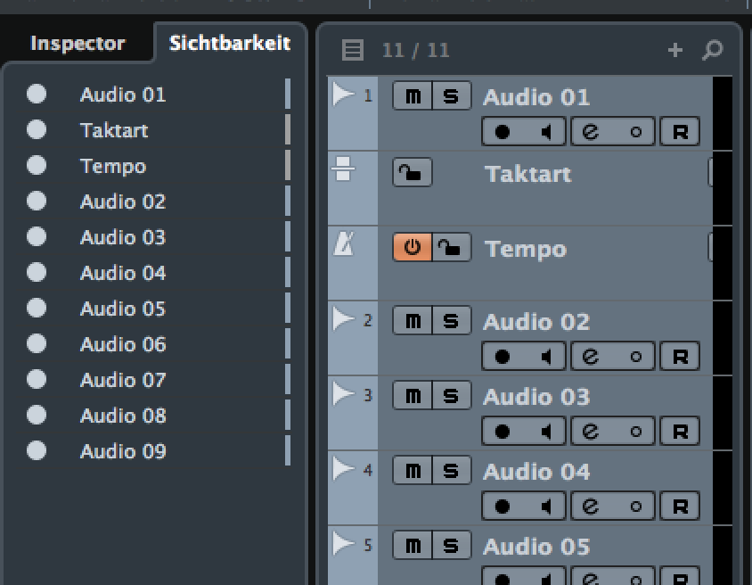
Task: Toggle the Tempo track activate power button
Action: click(413, 247)
